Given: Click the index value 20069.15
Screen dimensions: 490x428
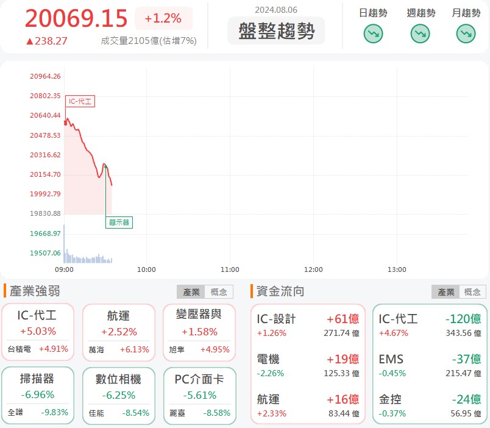Looking at the screenshot, I should (76, 18).
